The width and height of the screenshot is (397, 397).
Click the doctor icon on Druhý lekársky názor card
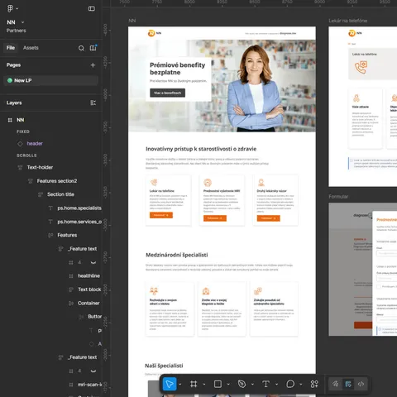click(261, 182)
